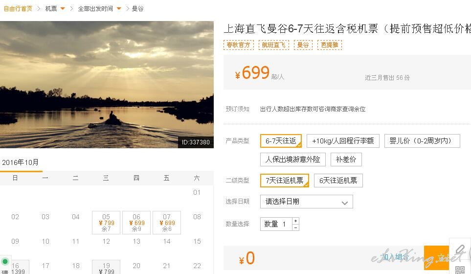Viewport: 471px width, 274px height.
Task: Decrease quantity with the minus stepper
Action: tap(295, 228)
